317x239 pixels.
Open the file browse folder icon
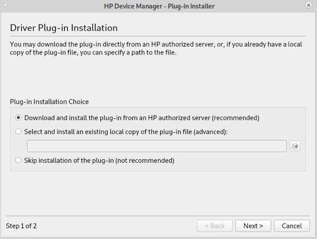[295, 146]
